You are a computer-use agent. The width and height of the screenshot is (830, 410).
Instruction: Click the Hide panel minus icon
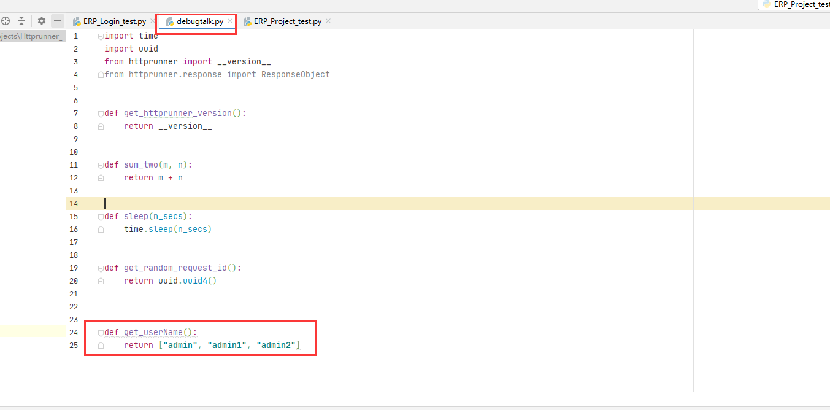57,20
